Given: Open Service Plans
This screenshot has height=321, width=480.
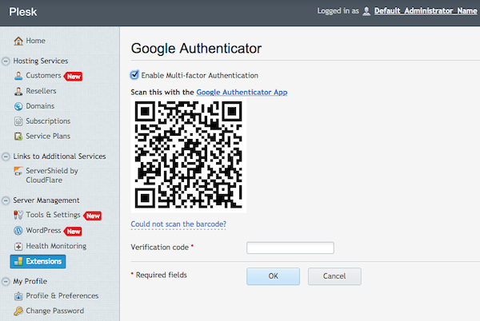Looking at the screenshot, I should click(x=48, y=137).
